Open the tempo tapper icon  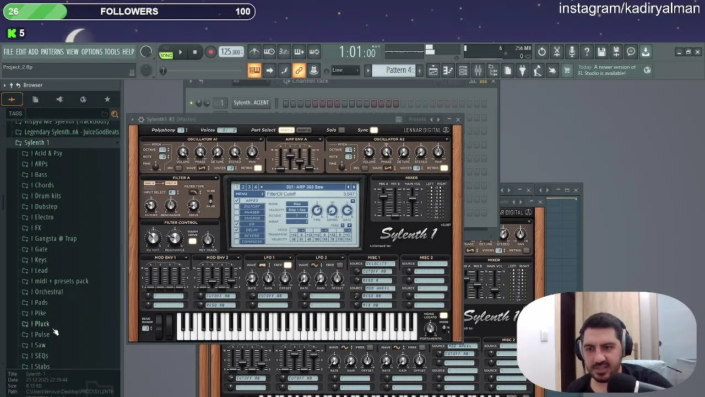pyautogui.click(x=537, y=70)
